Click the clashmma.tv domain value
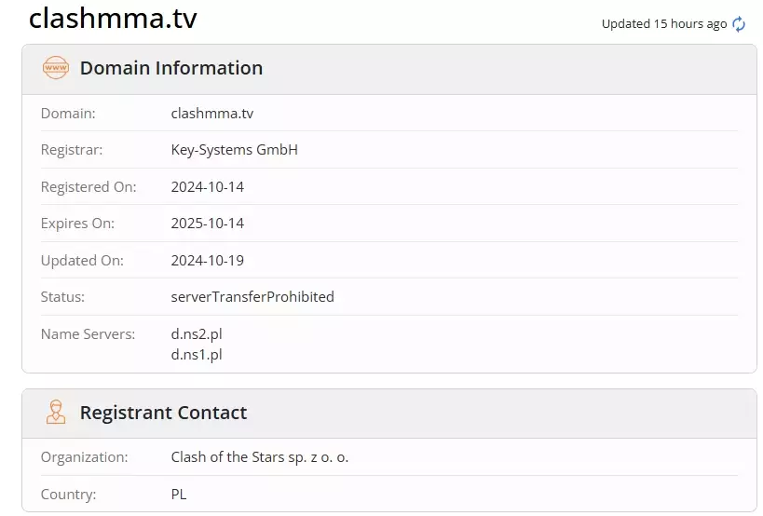Image resolution: width=763 pixels, height=516 pixels. point(211,114)
